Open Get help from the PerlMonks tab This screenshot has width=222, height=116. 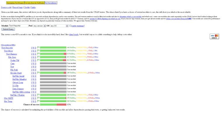(34, 3)
